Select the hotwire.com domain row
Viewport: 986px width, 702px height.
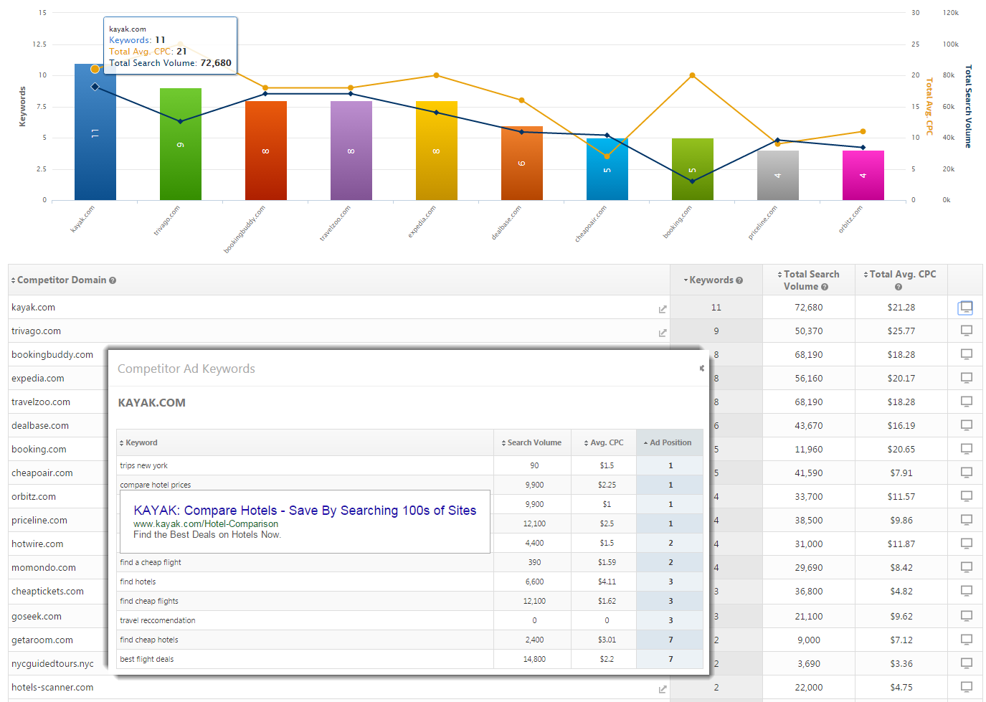pyautogui.click(x=37, y=544)
